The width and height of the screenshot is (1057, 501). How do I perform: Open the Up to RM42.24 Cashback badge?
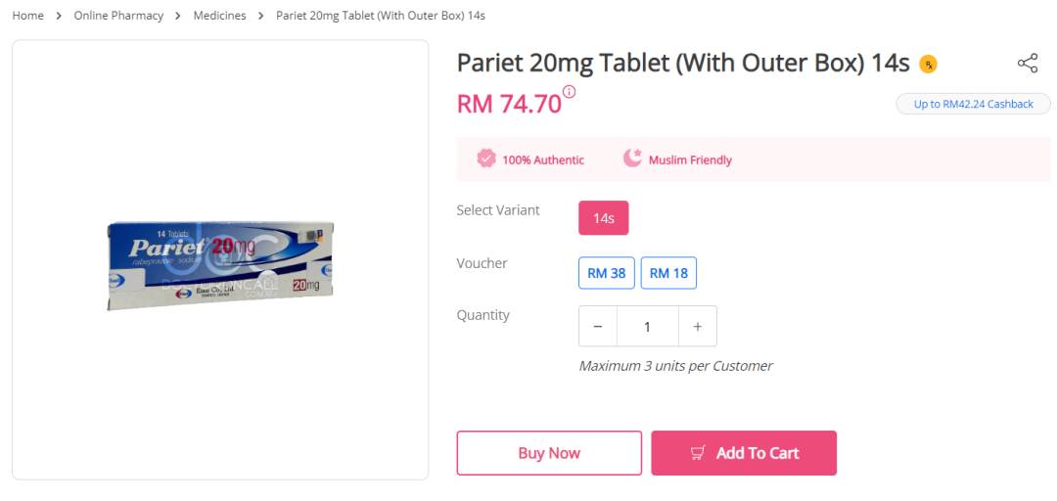(x=974, y=104)
